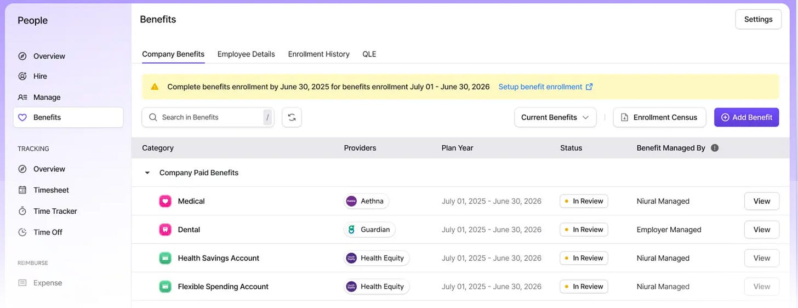Image resolution: width=798 pixels, height=308 pixels.
Task: Click the Category column header
Action: click(158, 148)
